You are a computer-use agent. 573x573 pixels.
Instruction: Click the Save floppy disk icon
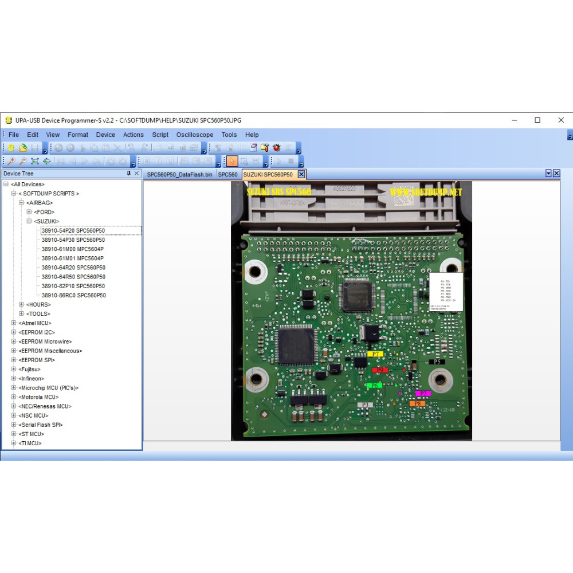coord(35,148)
